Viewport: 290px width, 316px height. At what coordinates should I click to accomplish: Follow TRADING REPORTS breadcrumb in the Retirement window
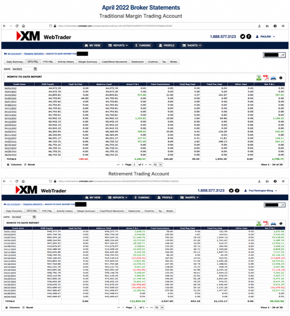pyautogui.click(x=32, y=205)
